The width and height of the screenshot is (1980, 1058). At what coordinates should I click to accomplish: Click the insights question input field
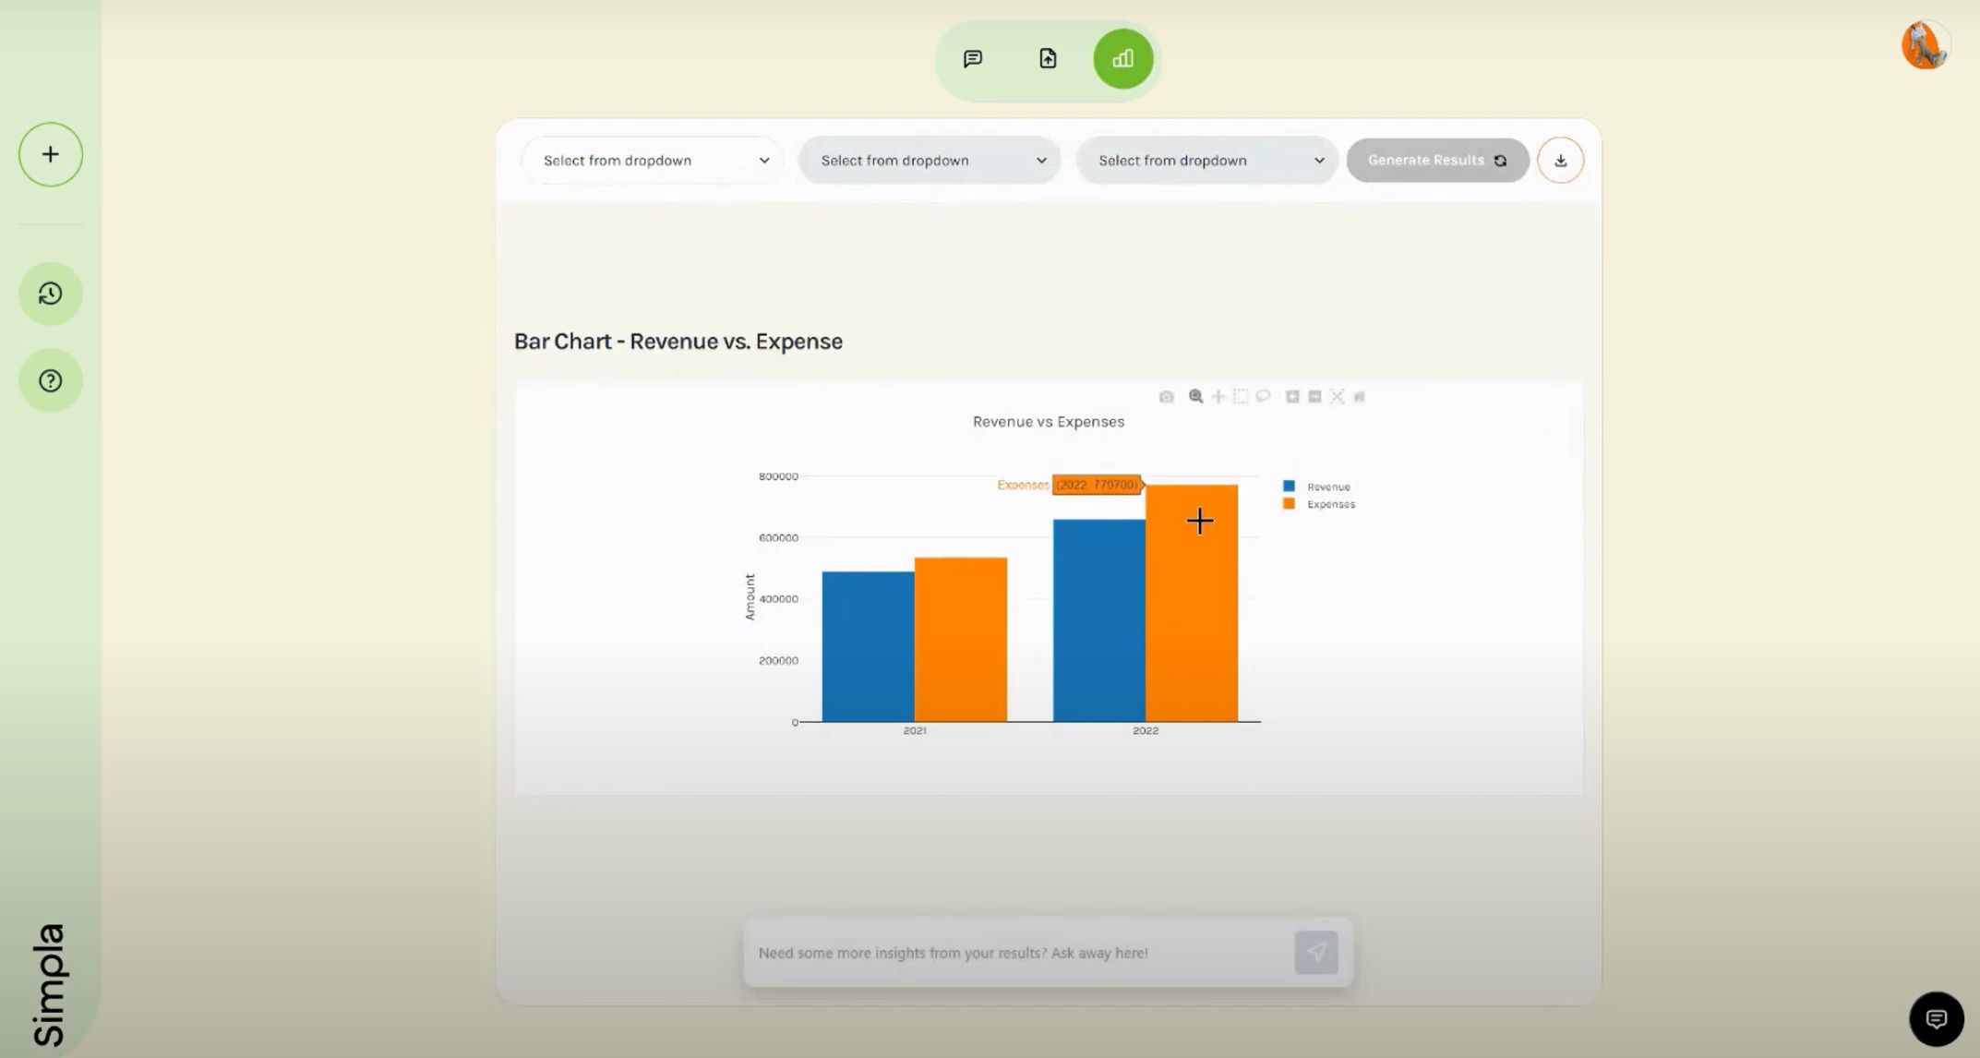(1015, 953)
